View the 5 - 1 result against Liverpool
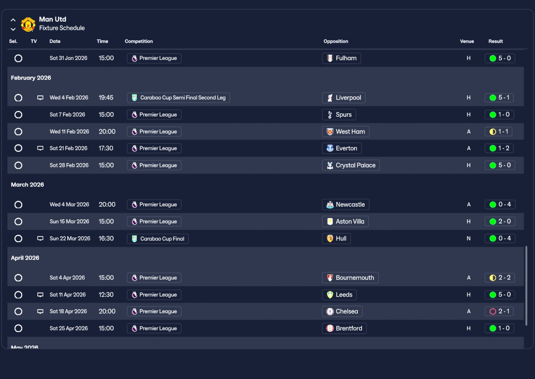The image size is (535, 379). [x=499, y=97]
